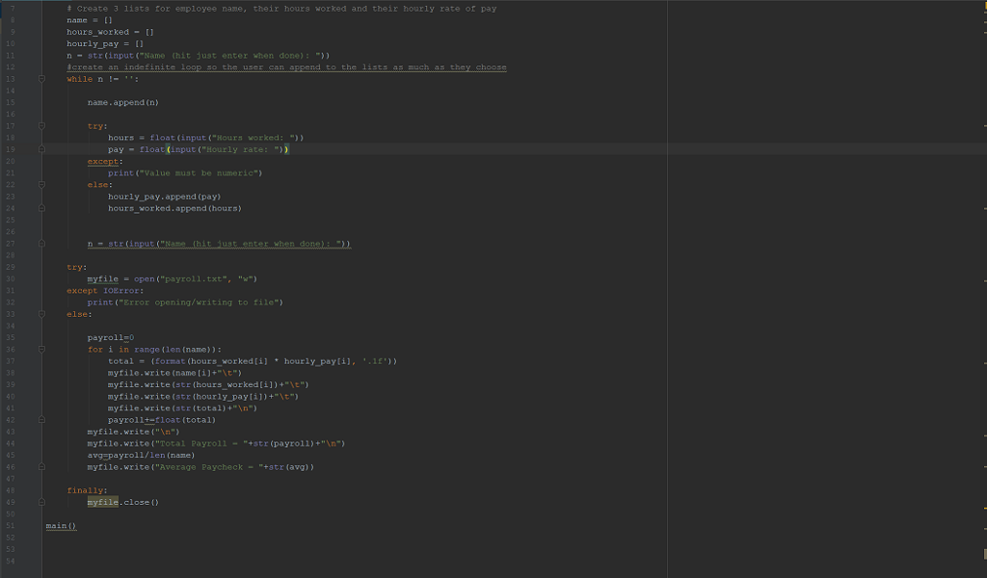Click the gutter marker next to line 42
This screenshot has height=578, width=987.
[40, 419]
